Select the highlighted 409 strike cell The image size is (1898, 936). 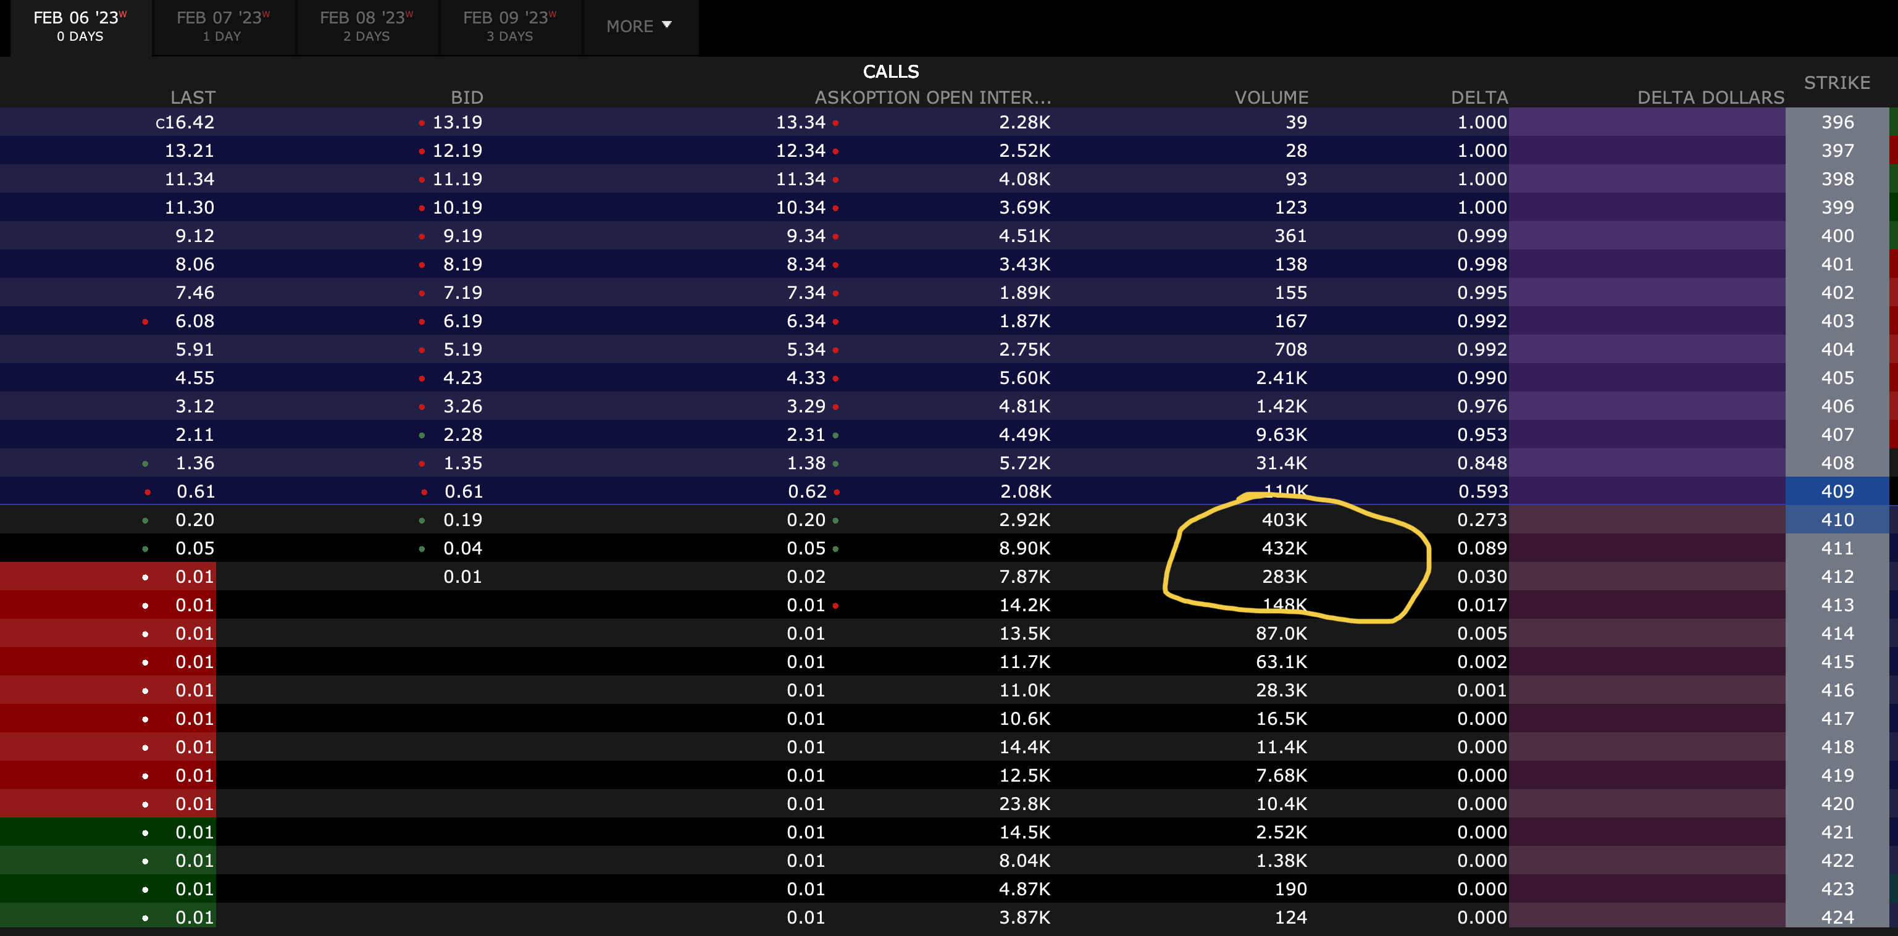click(1836, 491)
